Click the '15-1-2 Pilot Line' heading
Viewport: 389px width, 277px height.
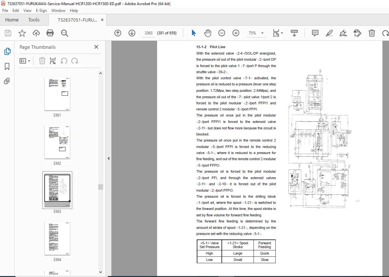point(211,47)
